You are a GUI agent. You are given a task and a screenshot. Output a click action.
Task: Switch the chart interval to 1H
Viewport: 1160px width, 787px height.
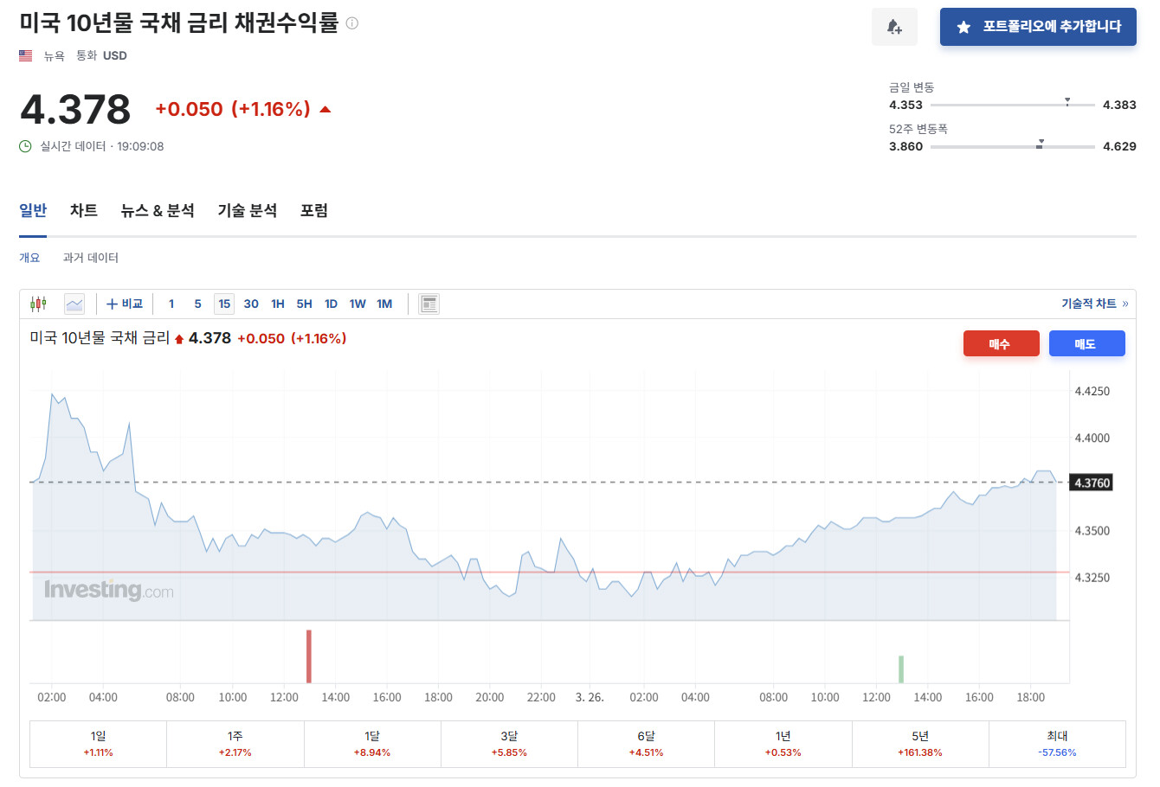coord(278,304)
